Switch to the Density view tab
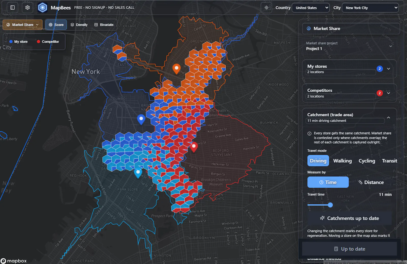The height and width of the screenshot is (264, 407). tap(79, 25)
